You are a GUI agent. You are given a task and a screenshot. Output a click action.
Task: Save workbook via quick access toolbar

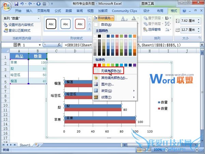pos(16,4)
